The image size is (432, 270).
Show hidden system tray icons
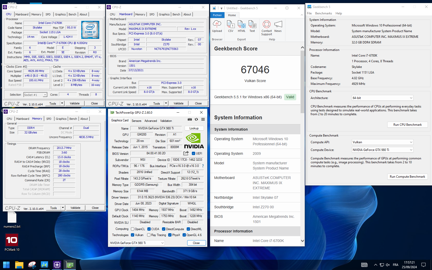[375, 265]
